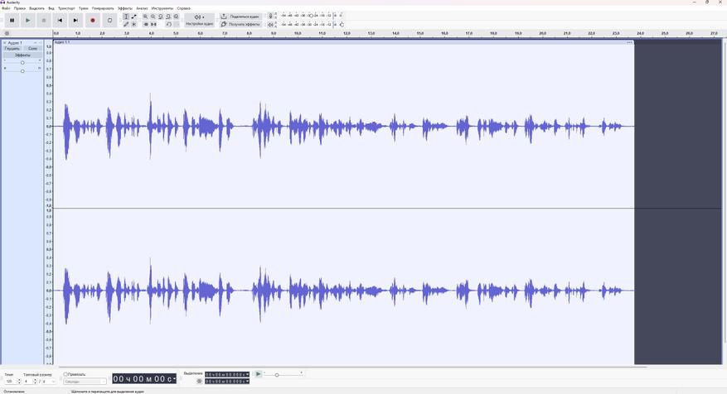The image size is (727, 394).
Task: Click the microphone record meter icon
Action: pyautogui.click(x=271, y=17)
